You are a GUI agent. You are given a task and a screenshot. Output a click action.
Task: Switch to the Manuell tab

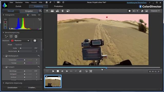pyautogui.click(x=11, y=11)
